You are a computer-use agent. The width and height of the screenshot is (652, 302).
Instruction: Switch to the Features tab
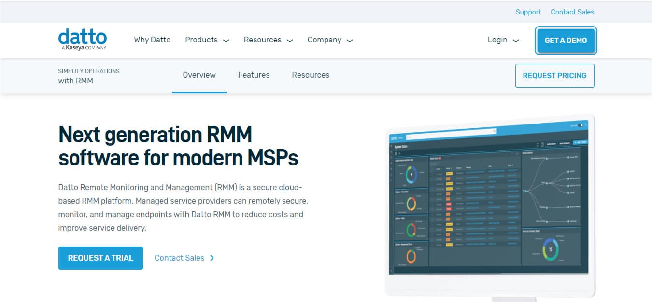click(254, 75)
